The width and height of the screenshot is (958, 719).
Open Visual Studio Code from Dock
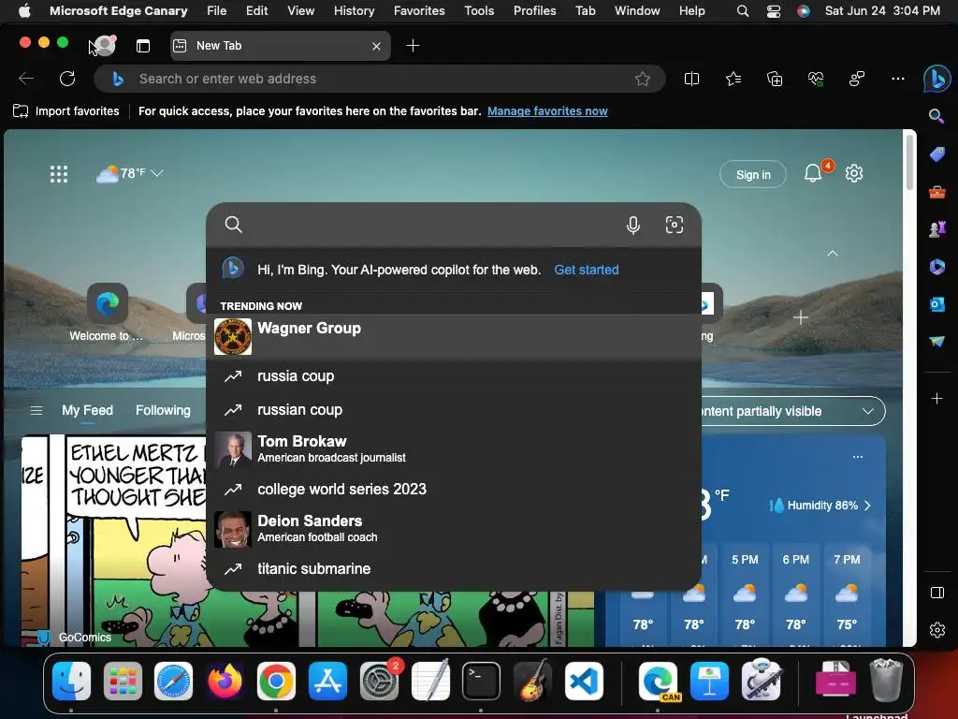coord(583,682)
